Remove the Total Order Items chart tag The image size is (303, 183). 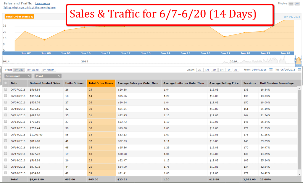click(32, 17)
